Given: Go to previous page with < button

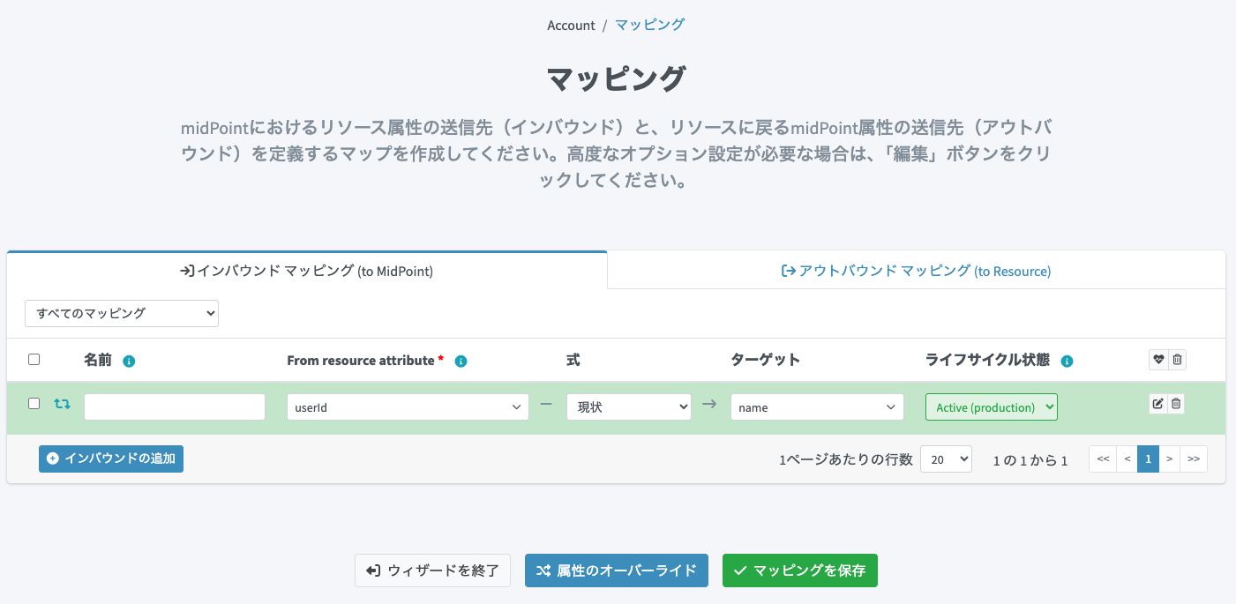Looking at the screenshot, I should [1127, 459].
